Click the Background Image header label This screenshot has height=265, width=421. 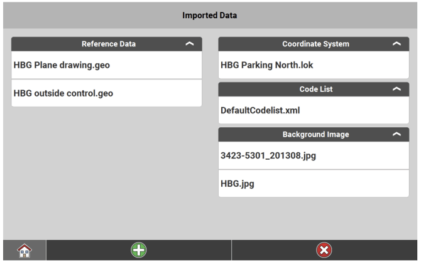(x=315, y=135)
